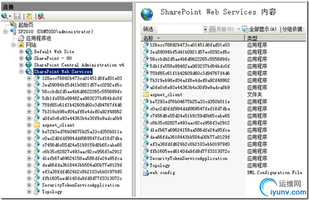Click the 全部显示(A) button
The width and height of the screenshot is (309, 200).
259,29
